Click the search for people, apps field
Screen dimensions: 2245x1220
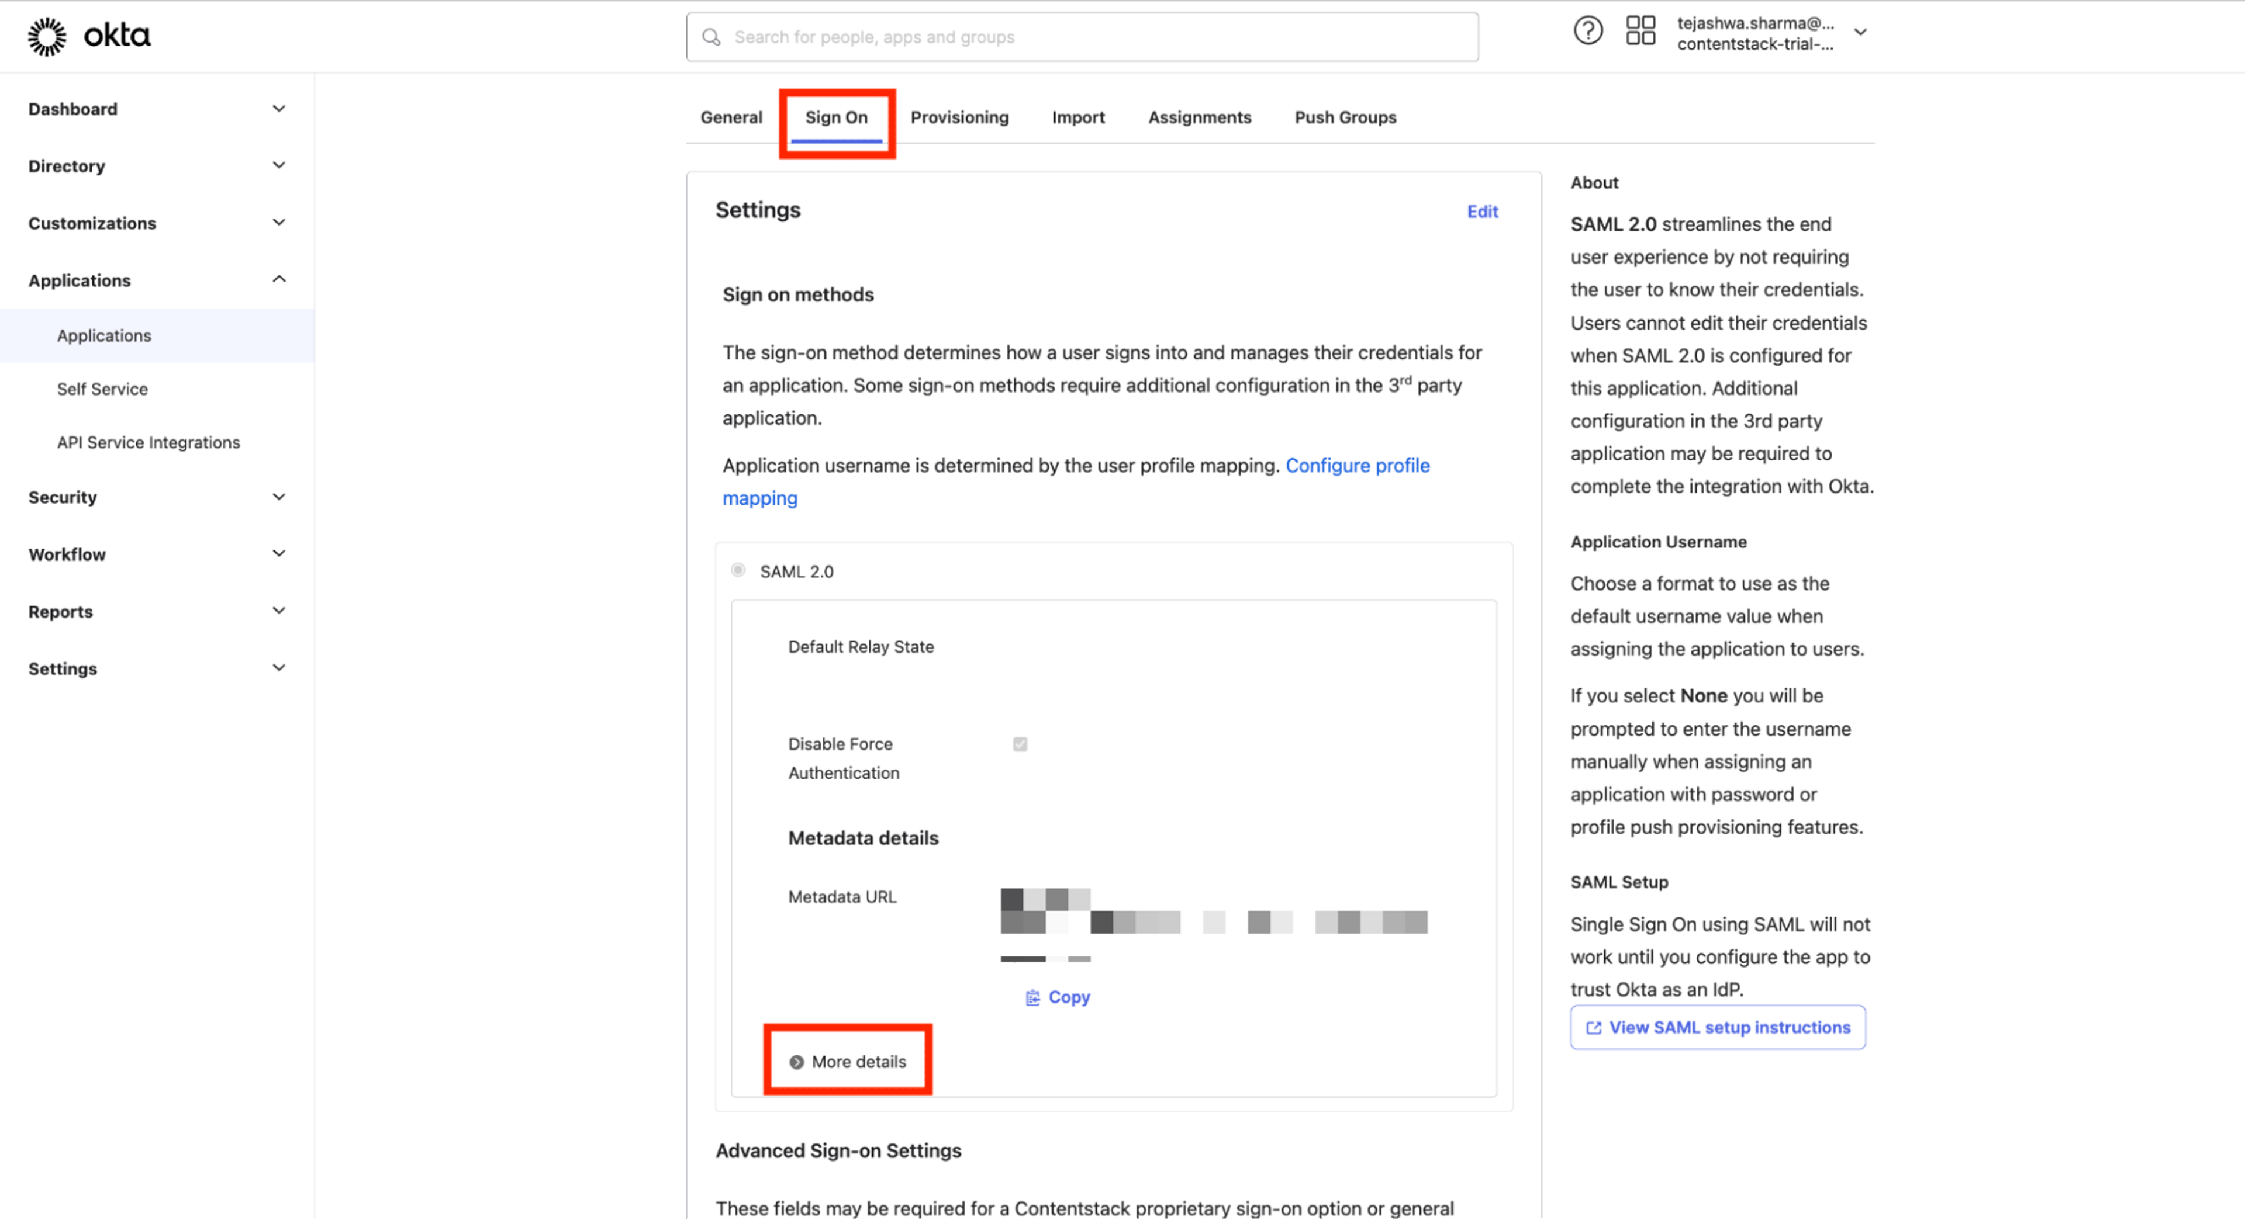1082,37
